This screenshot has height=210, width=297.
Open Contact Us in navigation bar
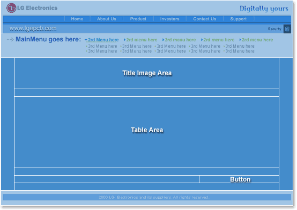tap(205, 19)
